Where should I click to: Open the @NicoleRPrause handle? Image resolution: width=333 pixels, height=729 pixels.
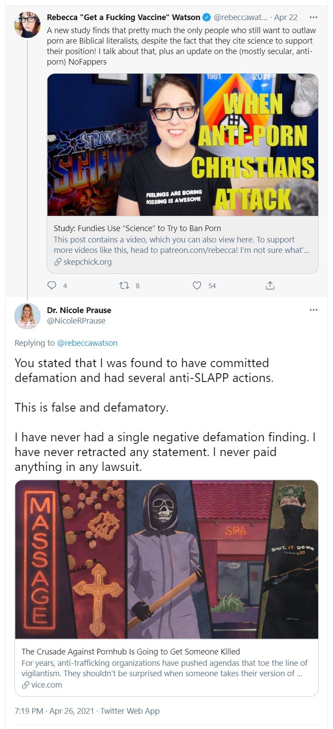pos(76,320)
